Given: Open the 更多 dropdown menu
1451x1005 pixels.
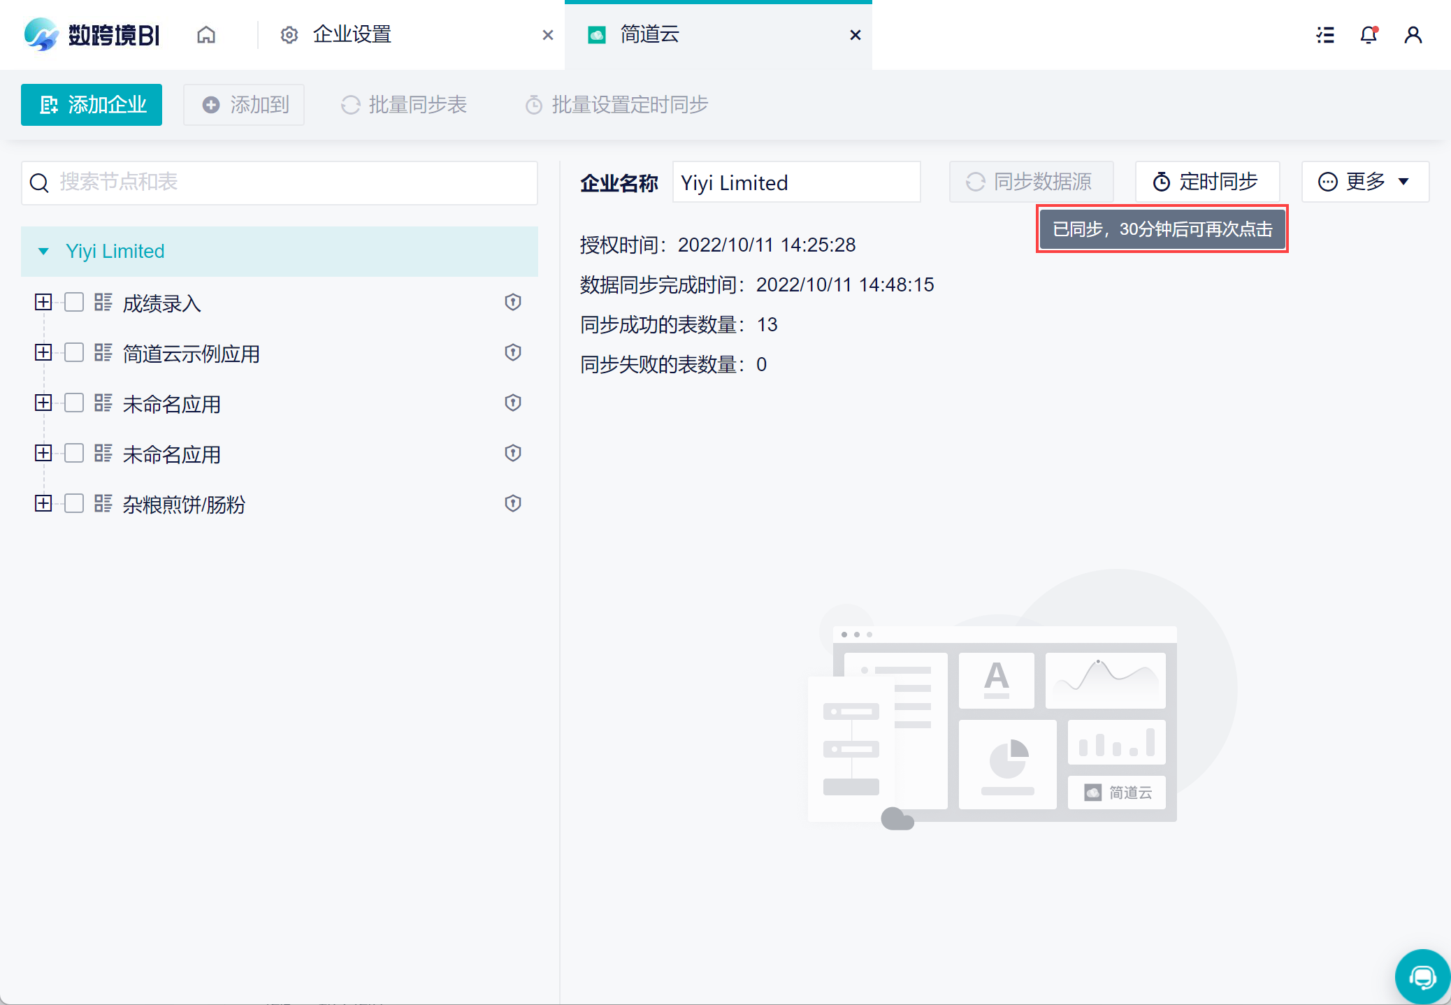Looking at the screenshot, I should 1364,182.
